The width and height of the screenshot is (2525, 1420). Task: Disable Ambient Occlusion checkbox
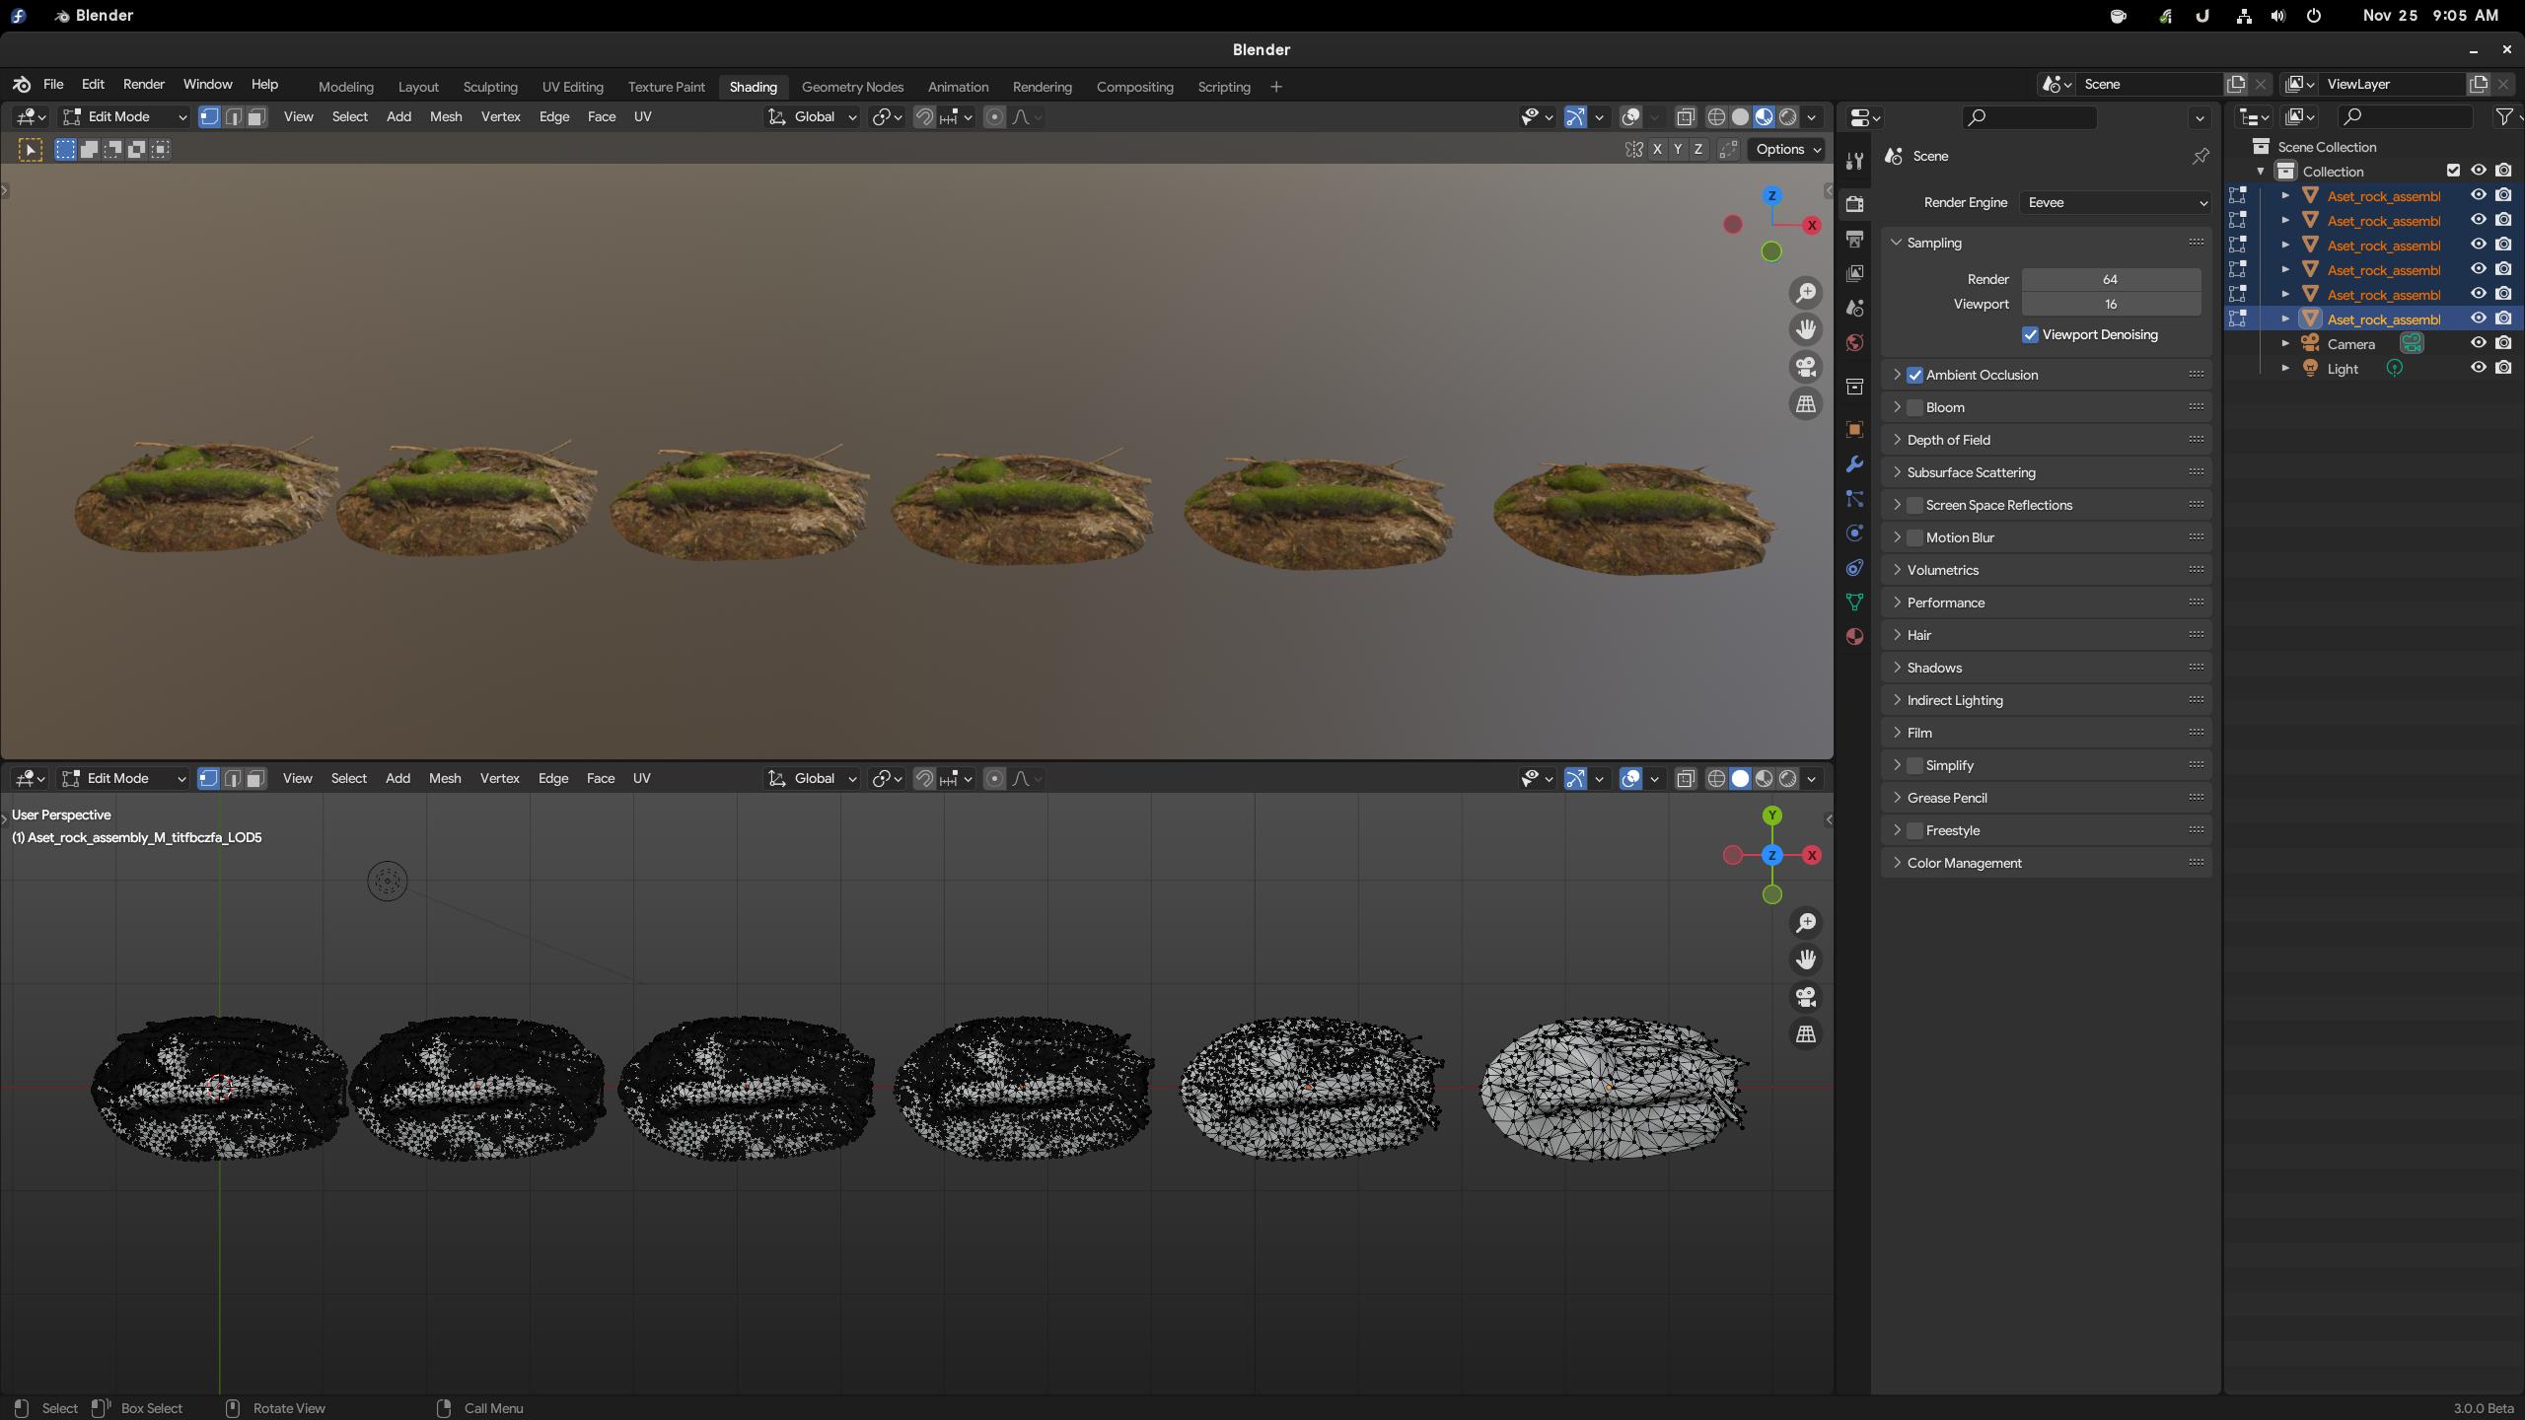1914,375
